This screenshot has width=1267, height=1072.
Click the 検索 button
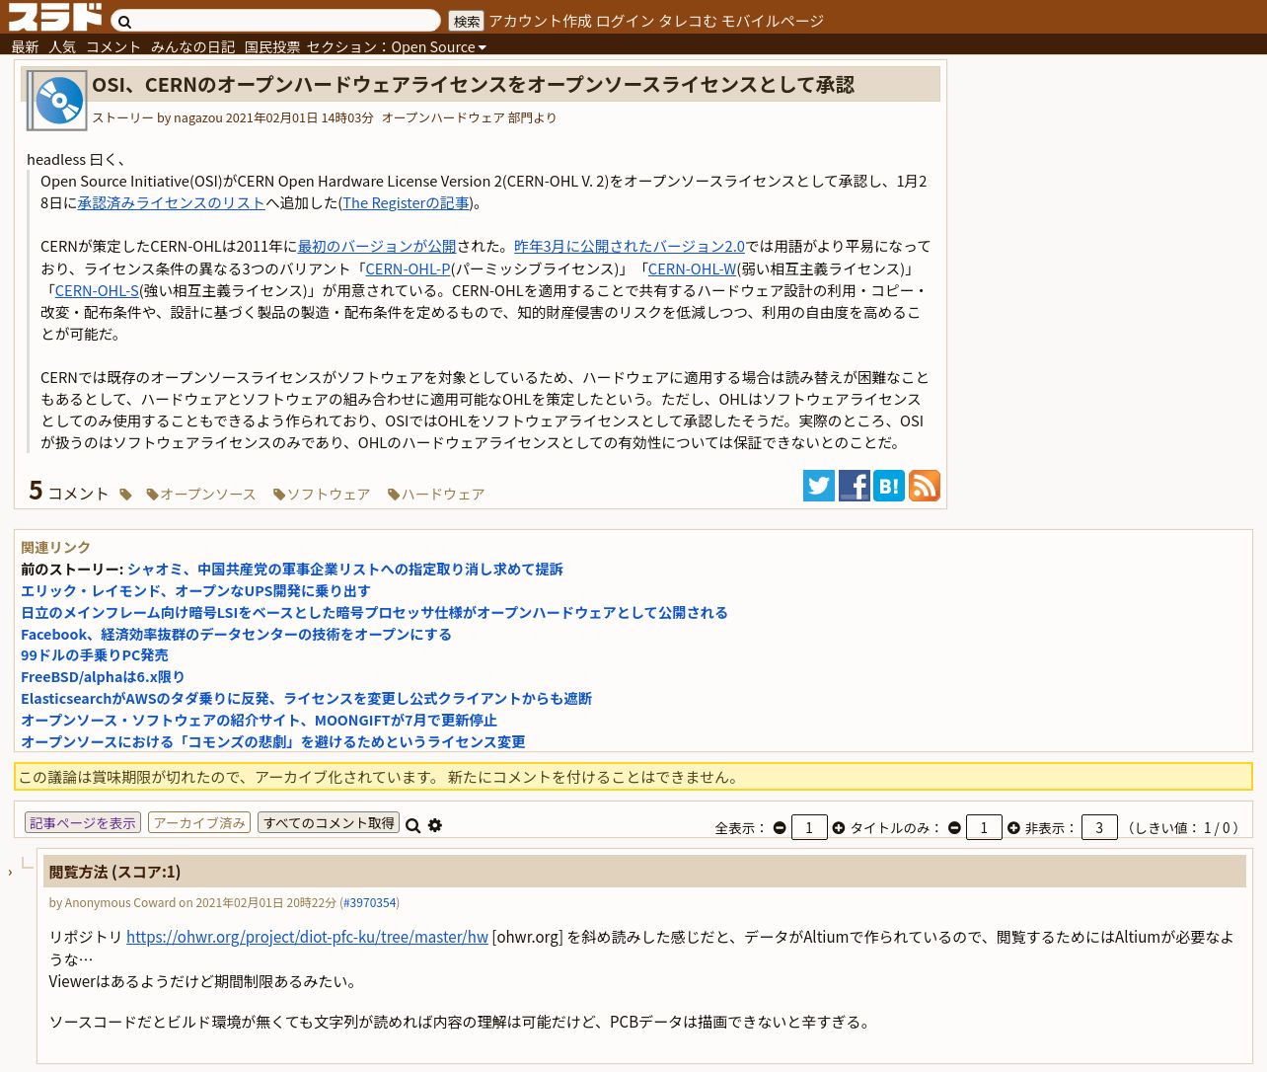pos(466,21)
